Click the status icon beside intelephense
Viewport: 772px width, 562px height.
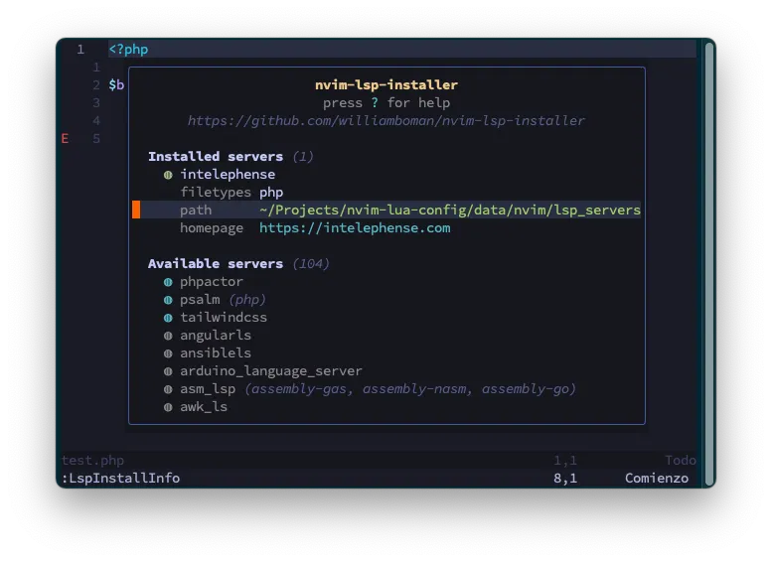[168, 175]
